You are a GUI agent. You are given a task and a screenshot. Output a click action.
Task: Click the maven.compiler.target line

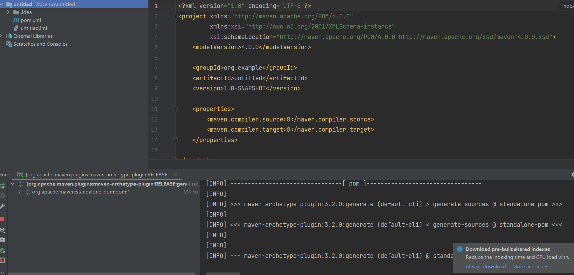pyautogui.click(x=290, y=129)
